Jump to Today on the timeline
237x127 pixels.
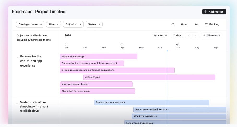[177, 35]
